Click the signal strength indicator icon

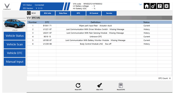click(140, 4)
